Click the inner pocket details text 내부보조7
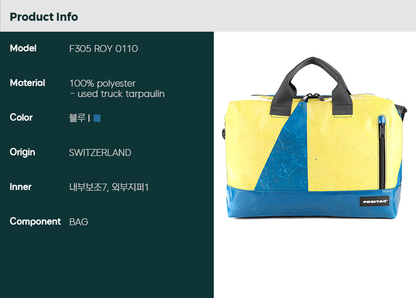The height and width of the screenshot is (298, 416). click(88, 187)
